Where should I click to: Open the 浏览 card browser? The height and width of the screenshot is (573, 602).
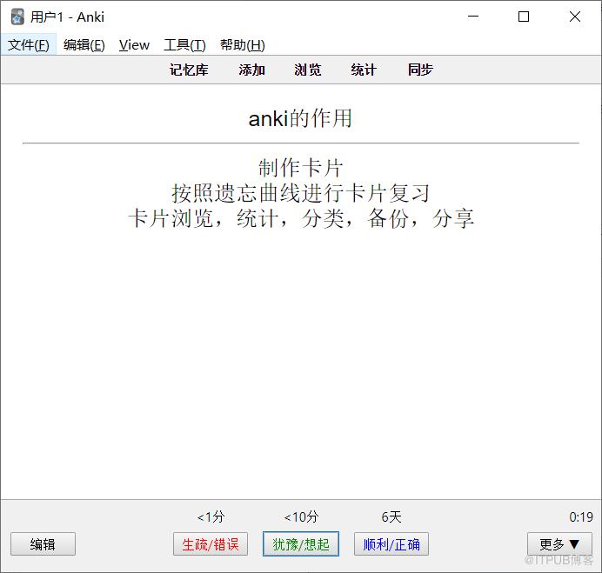tap(308, 70)
